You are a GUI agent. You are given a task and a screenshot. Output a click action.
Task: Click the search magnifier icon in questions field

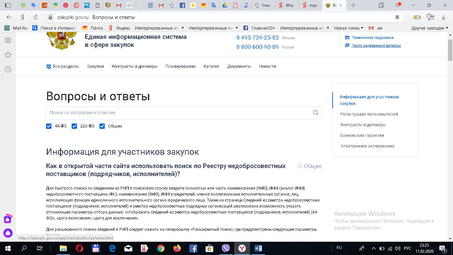[315, 113]
